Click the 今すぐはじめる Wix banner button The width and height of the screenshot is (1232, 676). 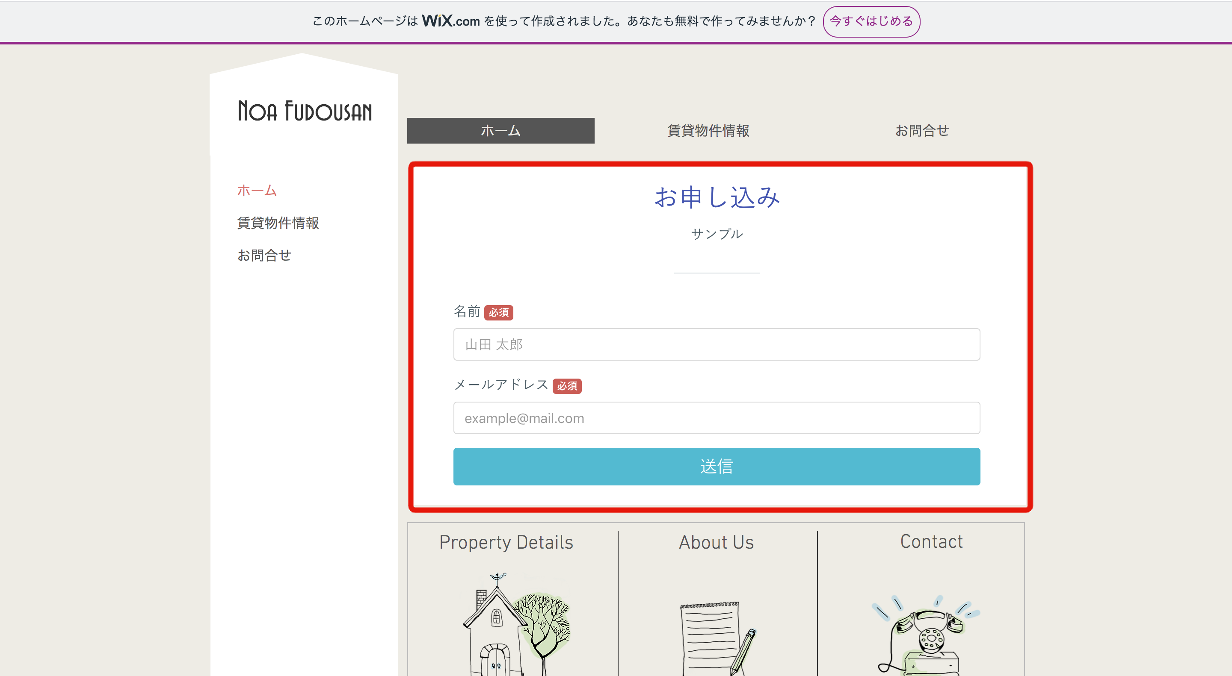pyautogui.click(x=871, y=21)
